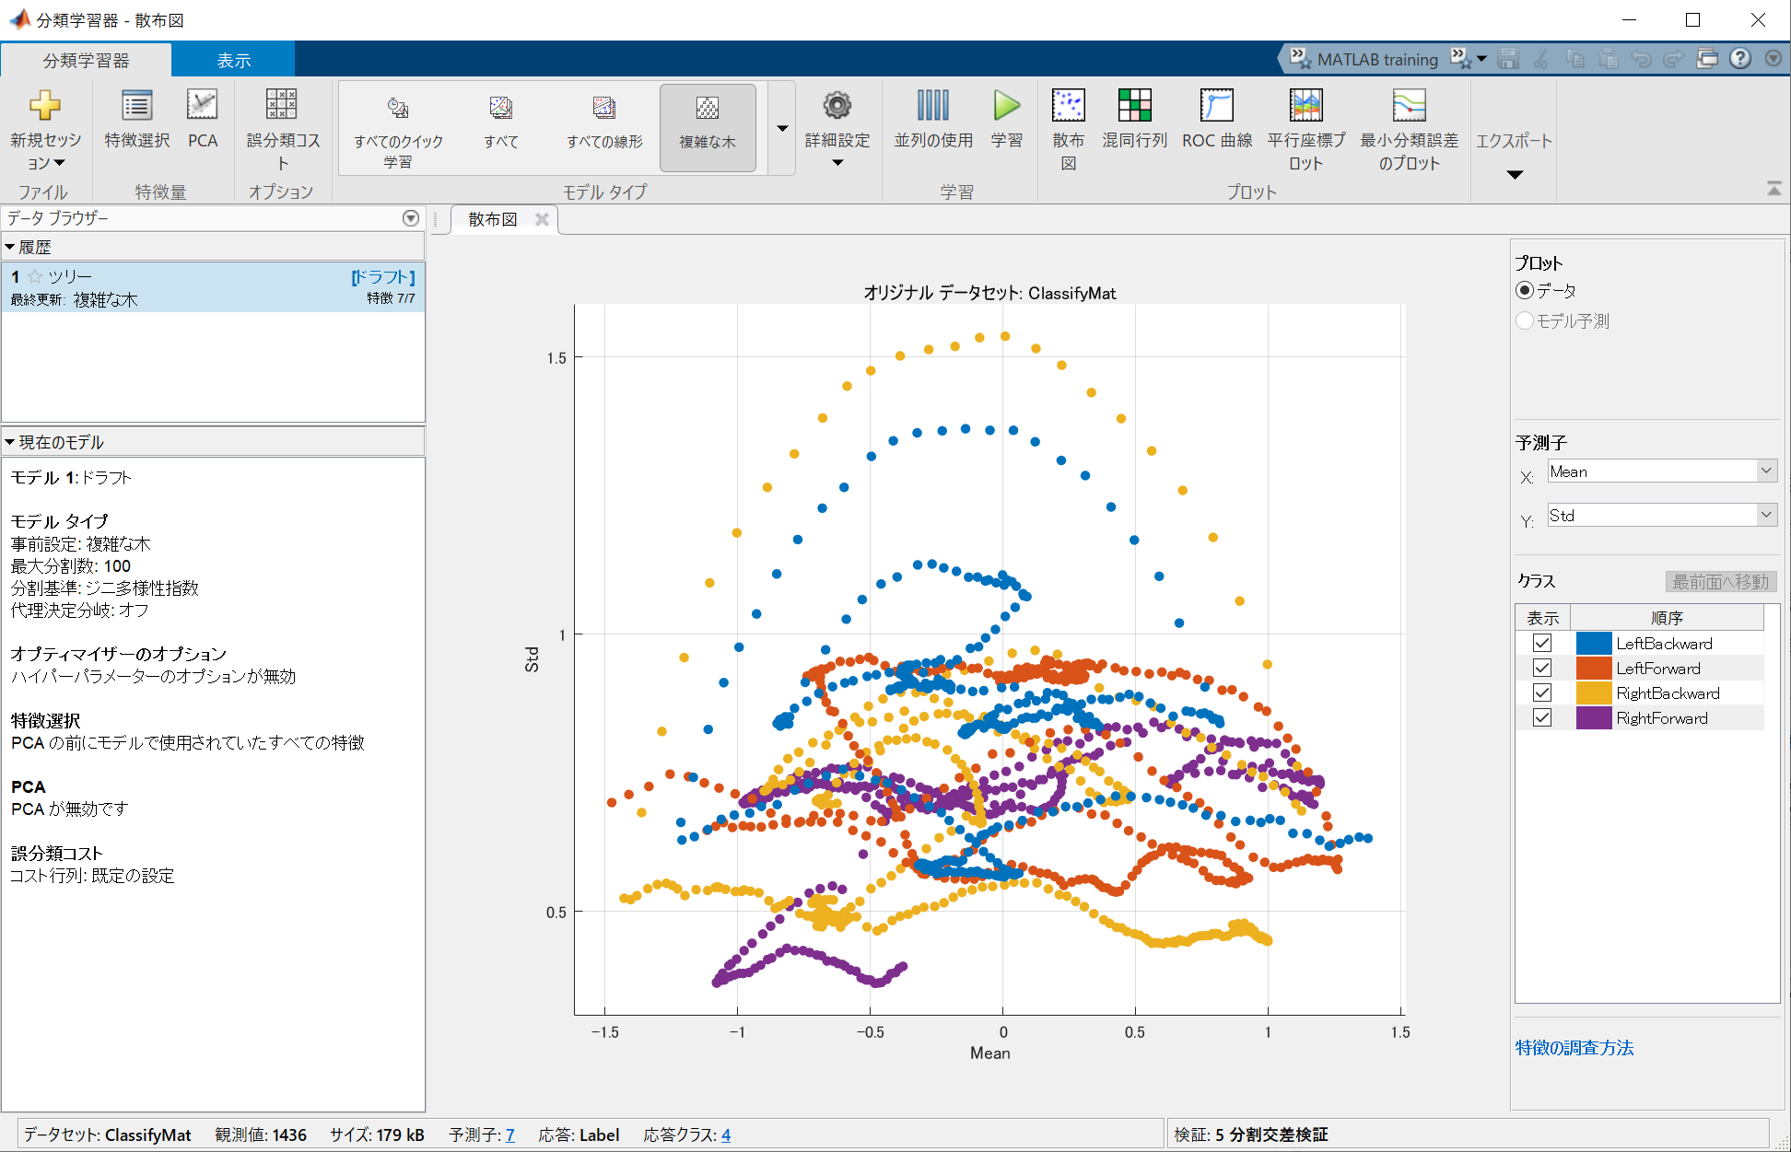Open the options menu circle icon at top-right
The width and height of the screenshot is (1791, 1152).
1773,59
